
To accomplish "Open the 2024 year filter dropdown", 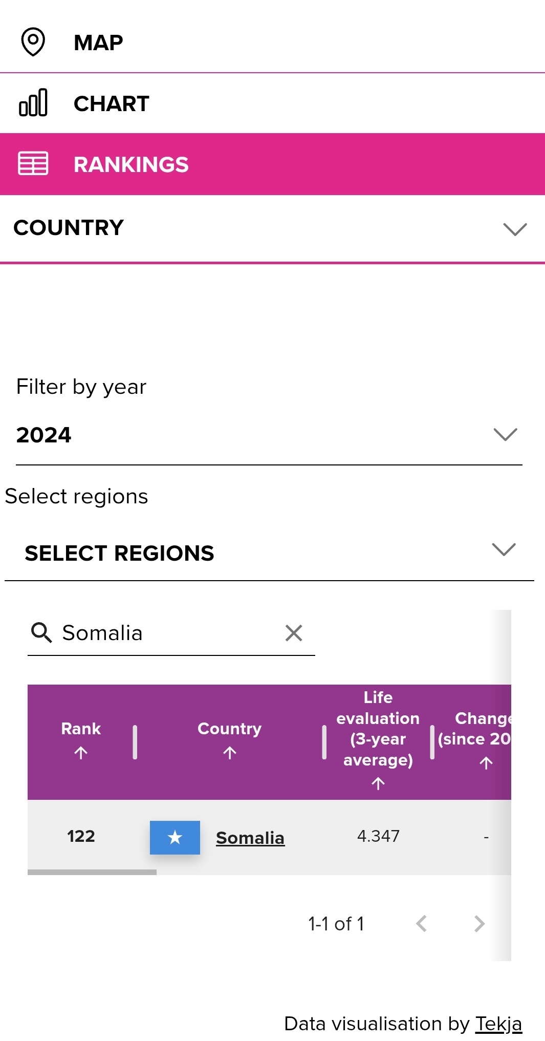I will [269, 435].
